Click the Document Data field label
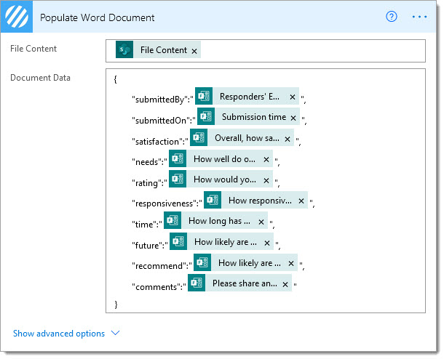The width and height of the screenshot is (444, 359). (x=40, y=78)
